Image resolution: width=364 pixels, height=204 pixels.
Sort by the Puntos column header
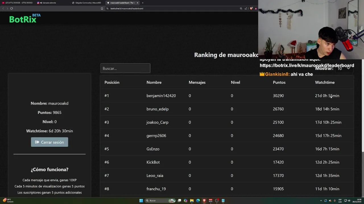(279, 82)
